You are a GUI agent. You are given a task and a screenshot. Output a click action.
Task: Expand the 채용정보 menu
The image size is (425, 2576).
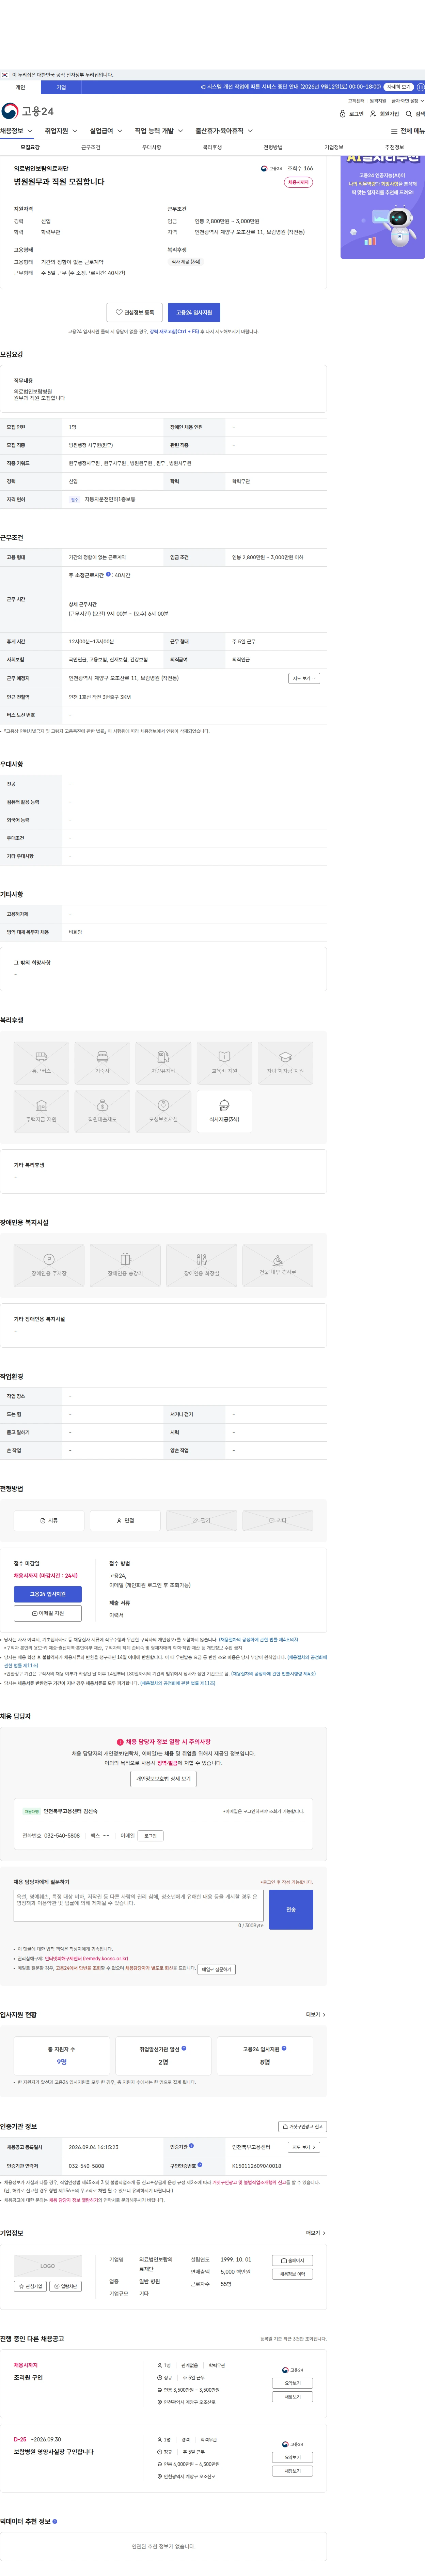17,131
